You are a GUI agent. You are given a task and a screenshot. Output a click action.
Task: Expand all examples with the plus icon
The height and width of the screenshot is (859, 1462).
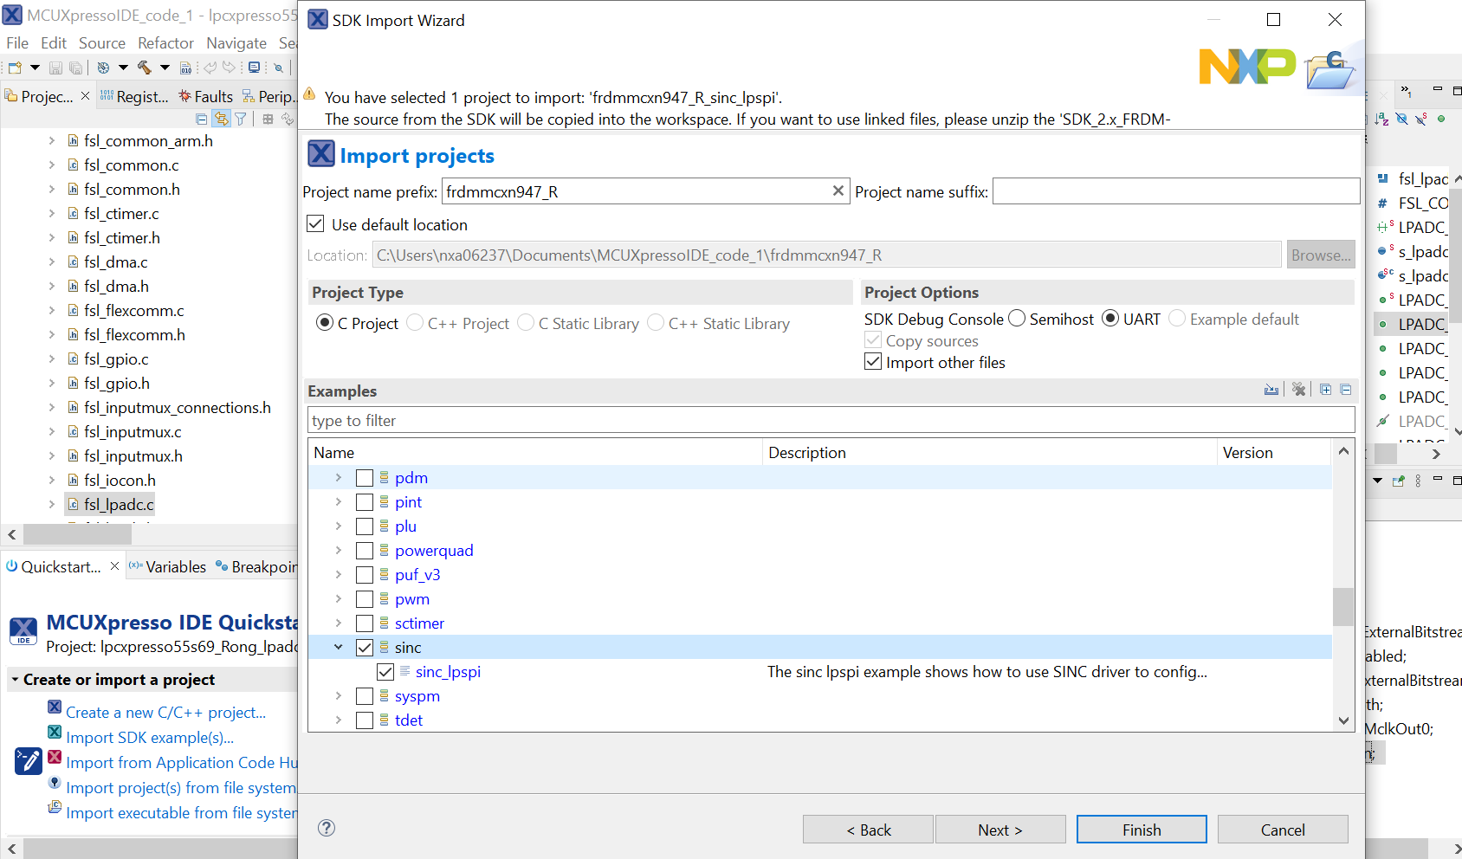point(1325,390)
